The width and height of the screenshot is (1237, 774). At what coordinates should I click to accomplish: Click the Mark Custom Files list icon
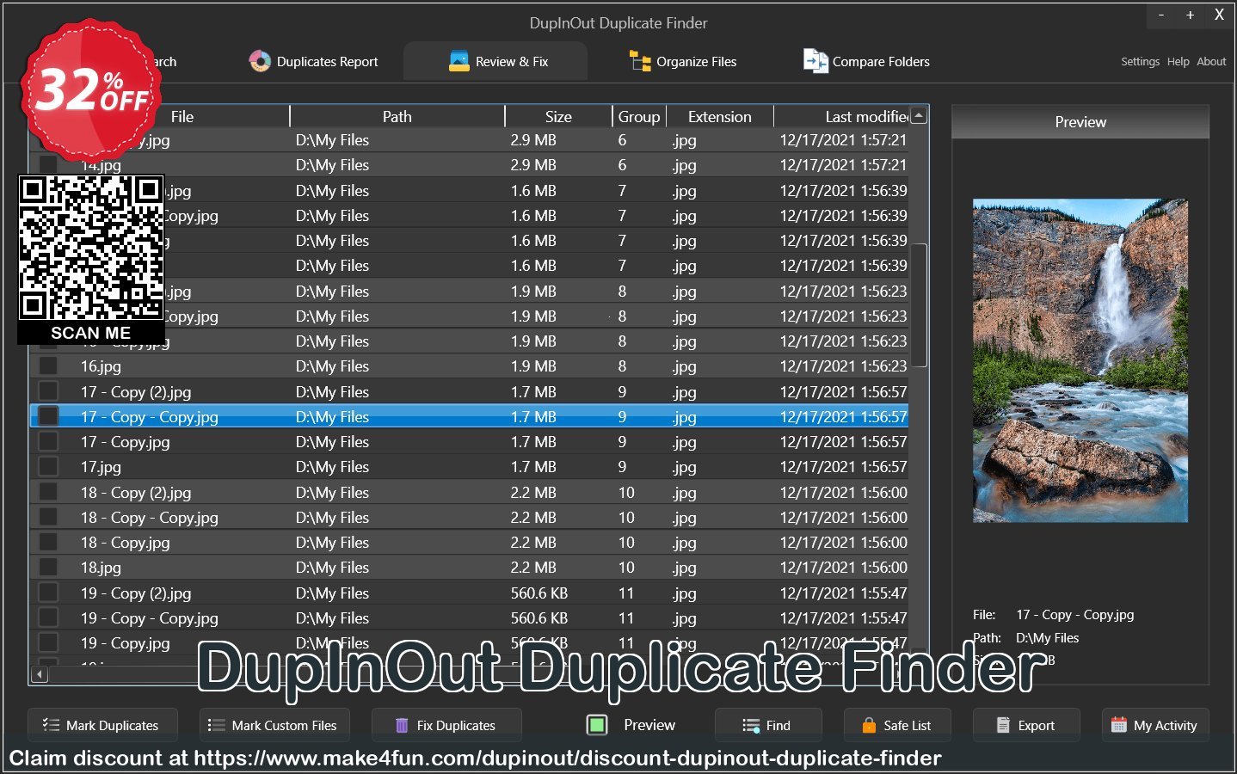pos(216,725)
